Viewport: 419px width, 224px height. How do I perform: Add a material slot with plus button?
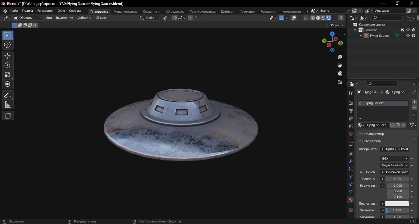(414, 102)
